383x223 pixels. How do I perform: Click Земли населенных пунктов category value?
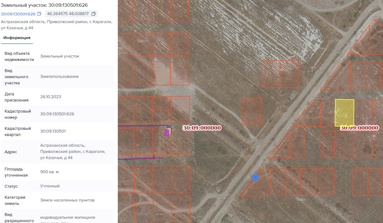tap(67, 200)
